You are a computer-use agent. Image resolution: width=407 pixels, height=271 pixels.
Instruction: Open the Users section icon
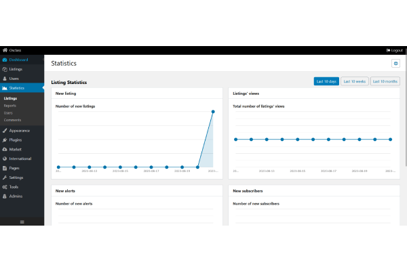click(x=5, y=79)
